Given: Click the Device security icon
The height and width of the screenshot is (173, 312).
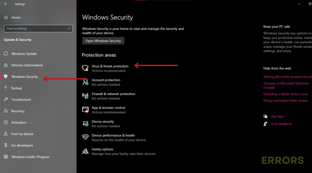Looking at the screenshot, I should click(x=85, y=123).
